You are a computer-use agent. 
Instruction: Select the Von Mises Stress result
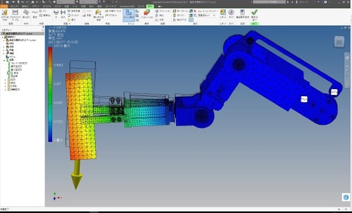click(19, 63)
